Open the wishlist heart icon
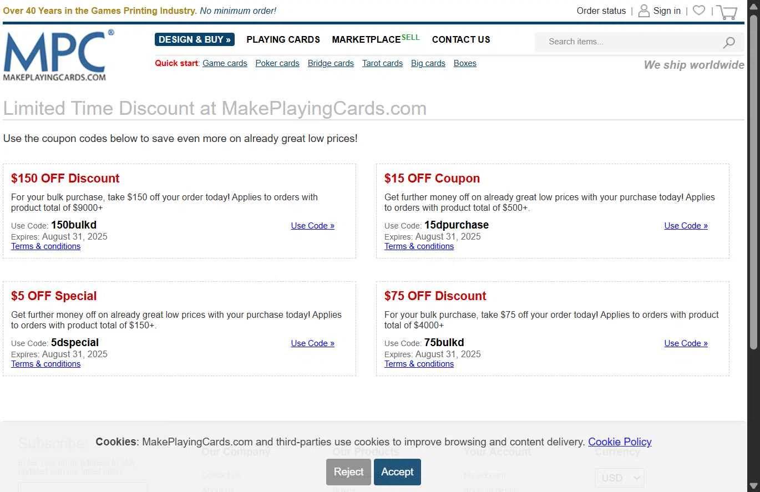The image size is (760, 492). pyautogui.click(x=699, y=11)
